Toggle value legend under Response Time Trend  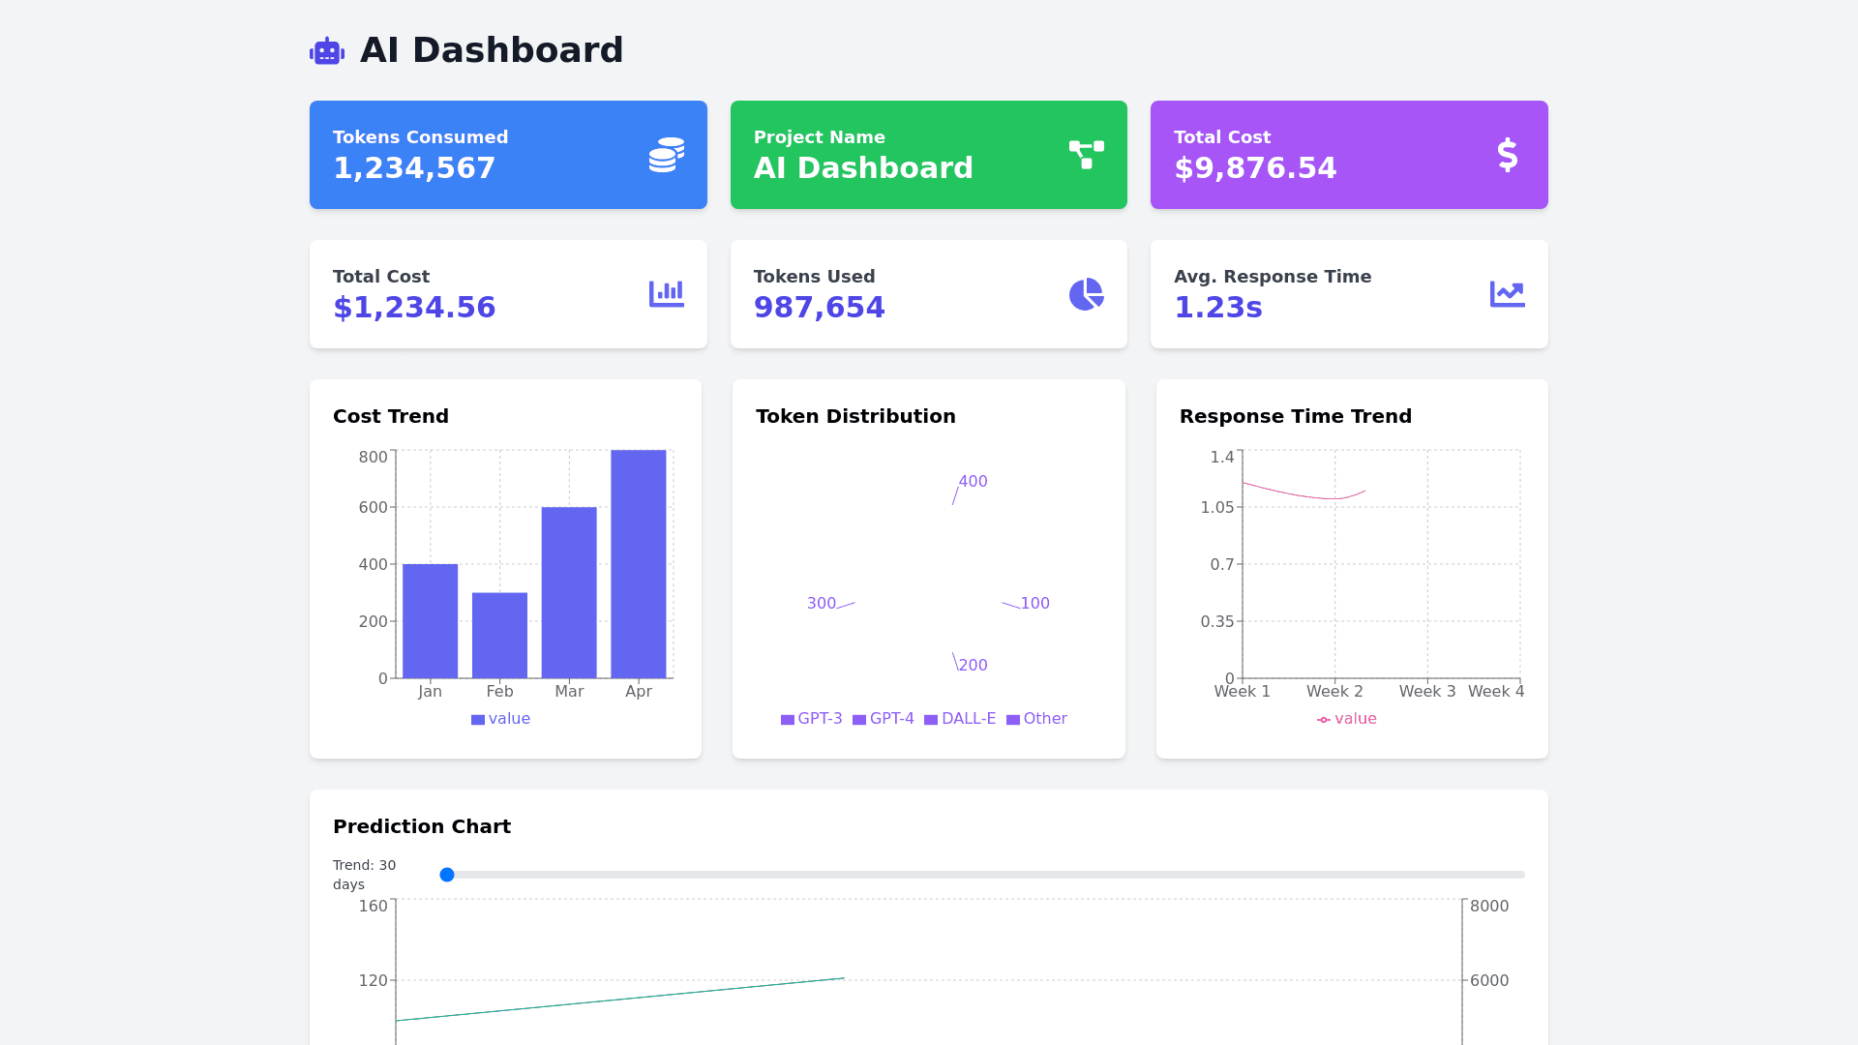coord(1346,719)
